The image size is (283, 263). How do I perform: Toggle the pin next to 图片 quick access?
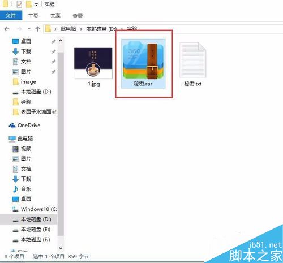(54, 72)
